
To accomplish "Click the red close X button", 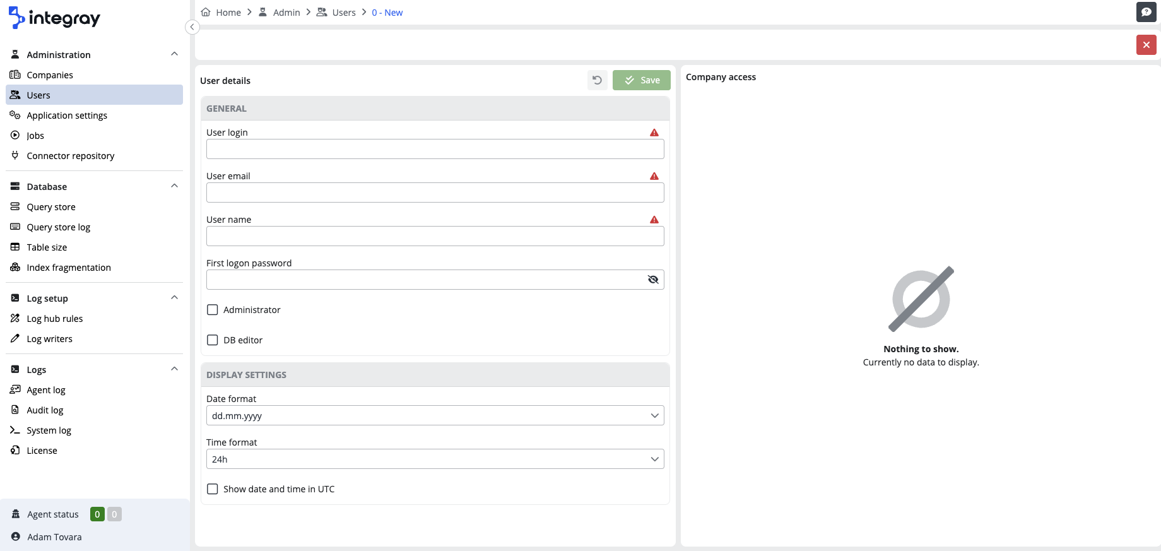I will click(x=1146, y=45).
